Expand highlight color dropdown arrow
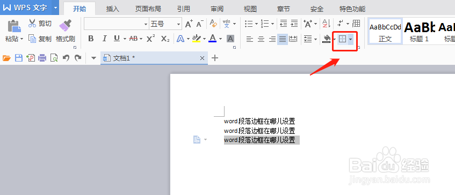Viewport: 455px width, 195px height. (205, 39)
